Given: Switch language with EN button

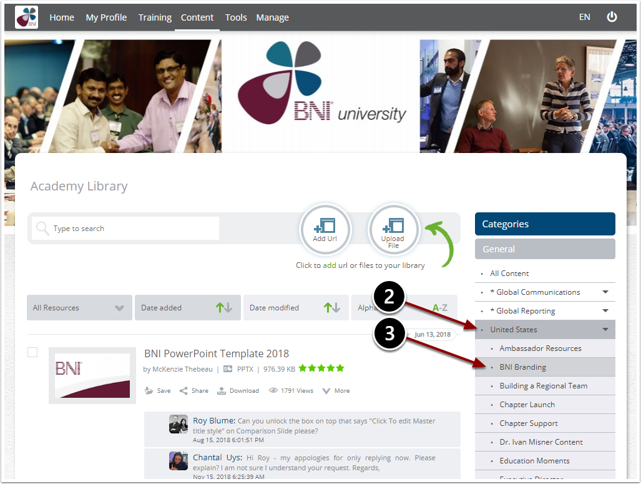Looking at the screenshot, I should point(585,17).
